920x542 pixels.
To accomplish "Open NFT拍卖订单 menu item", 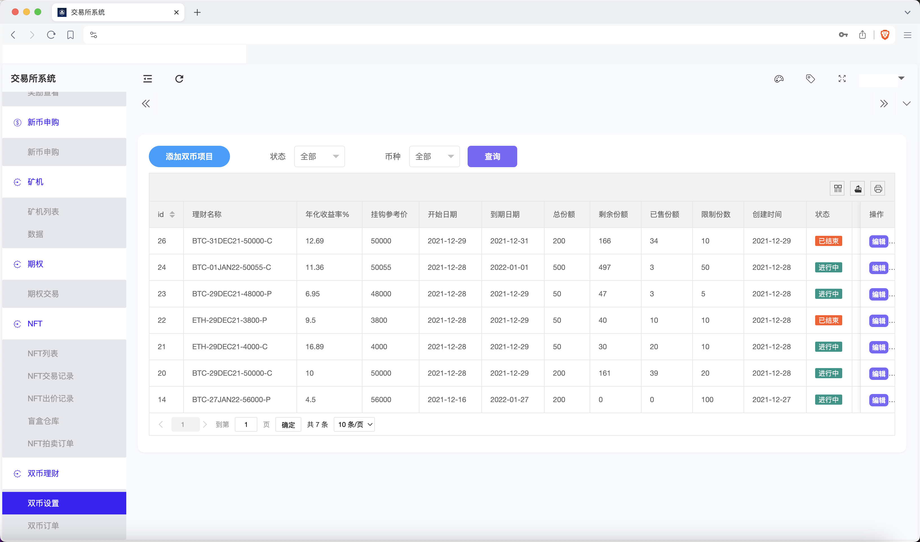I will [x=64, y=444].
